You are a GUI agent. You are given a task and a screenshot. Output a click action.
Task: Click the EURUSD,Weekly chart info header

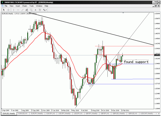(19, 14)
